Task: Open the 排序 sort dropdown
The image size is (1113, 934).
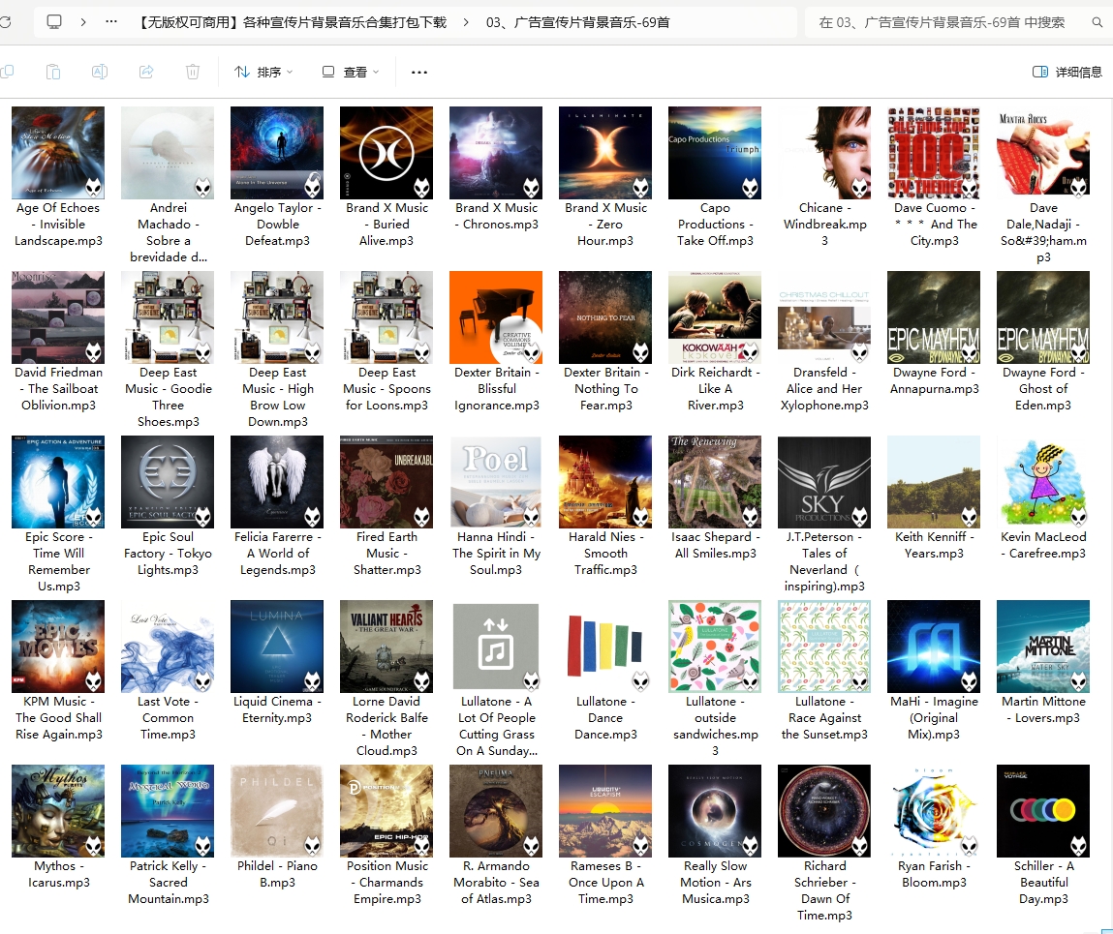Action: [x=263, y=72]
